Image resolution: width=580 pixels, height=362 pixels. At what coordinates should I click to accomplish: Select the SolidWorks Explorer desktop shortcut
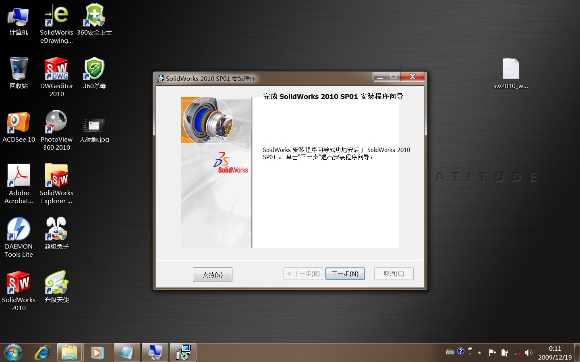pyautogui.click(x=56, y=184)
